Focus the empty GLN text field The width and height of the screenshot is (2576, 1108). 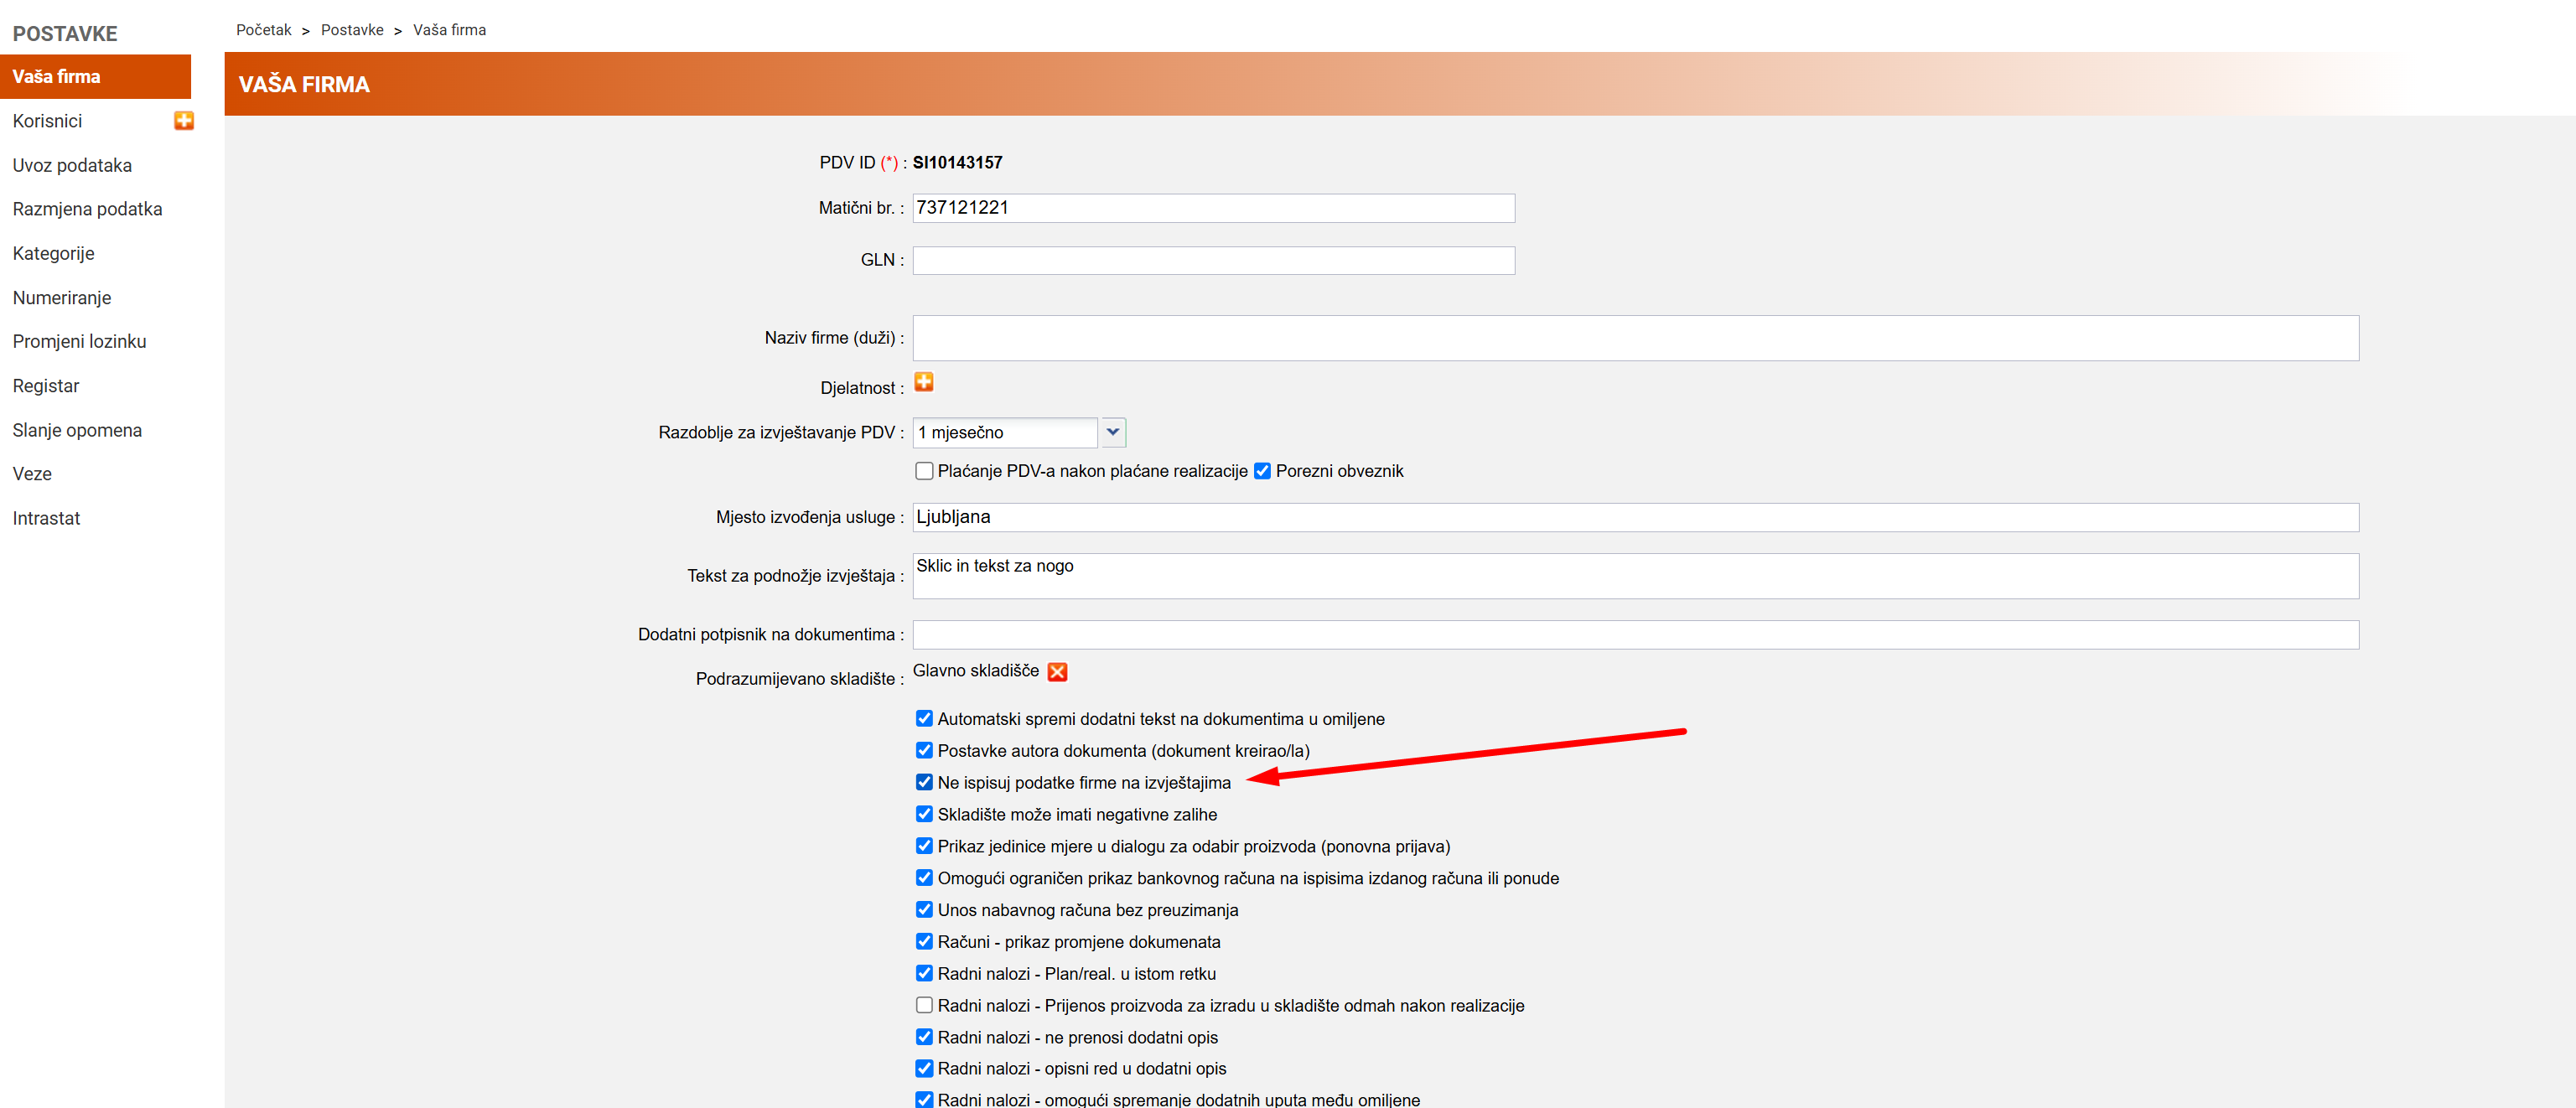pyautogui.click(x=1212, y=260)
